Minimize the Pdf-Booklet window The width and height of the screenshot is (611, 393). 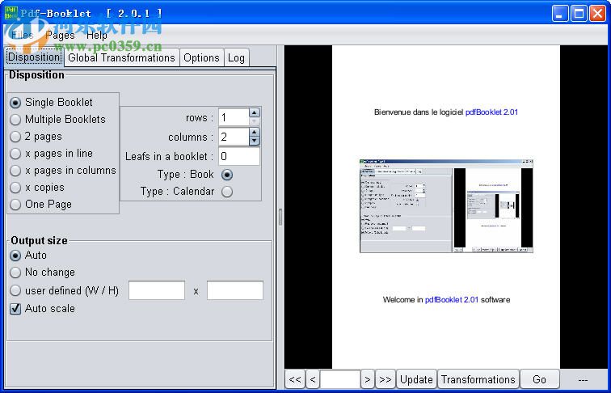(x=560, y=14)
